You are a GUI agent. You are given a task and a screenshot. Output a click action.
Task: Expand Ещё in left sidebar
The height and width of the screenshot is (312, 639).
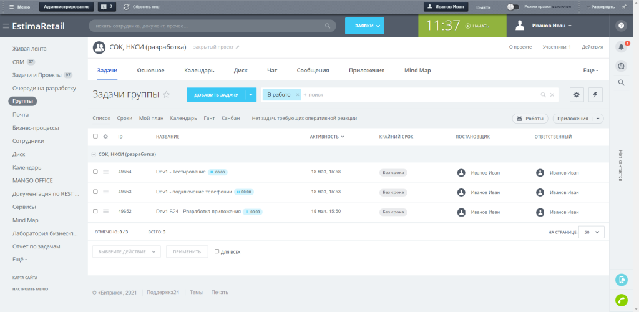pyautogui.click(x=19, y=260)
